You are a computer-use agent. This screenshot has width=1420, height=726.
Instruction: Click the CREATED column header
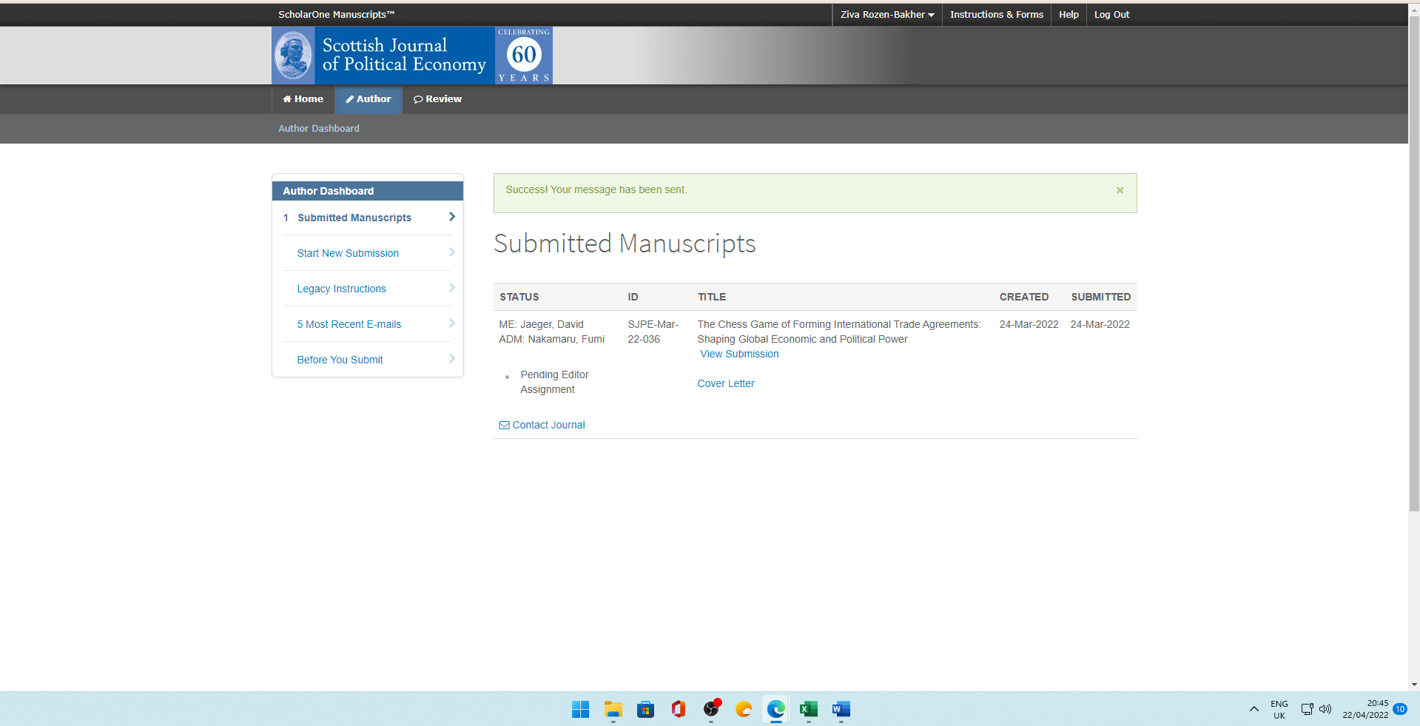(x=1023, y=297)
